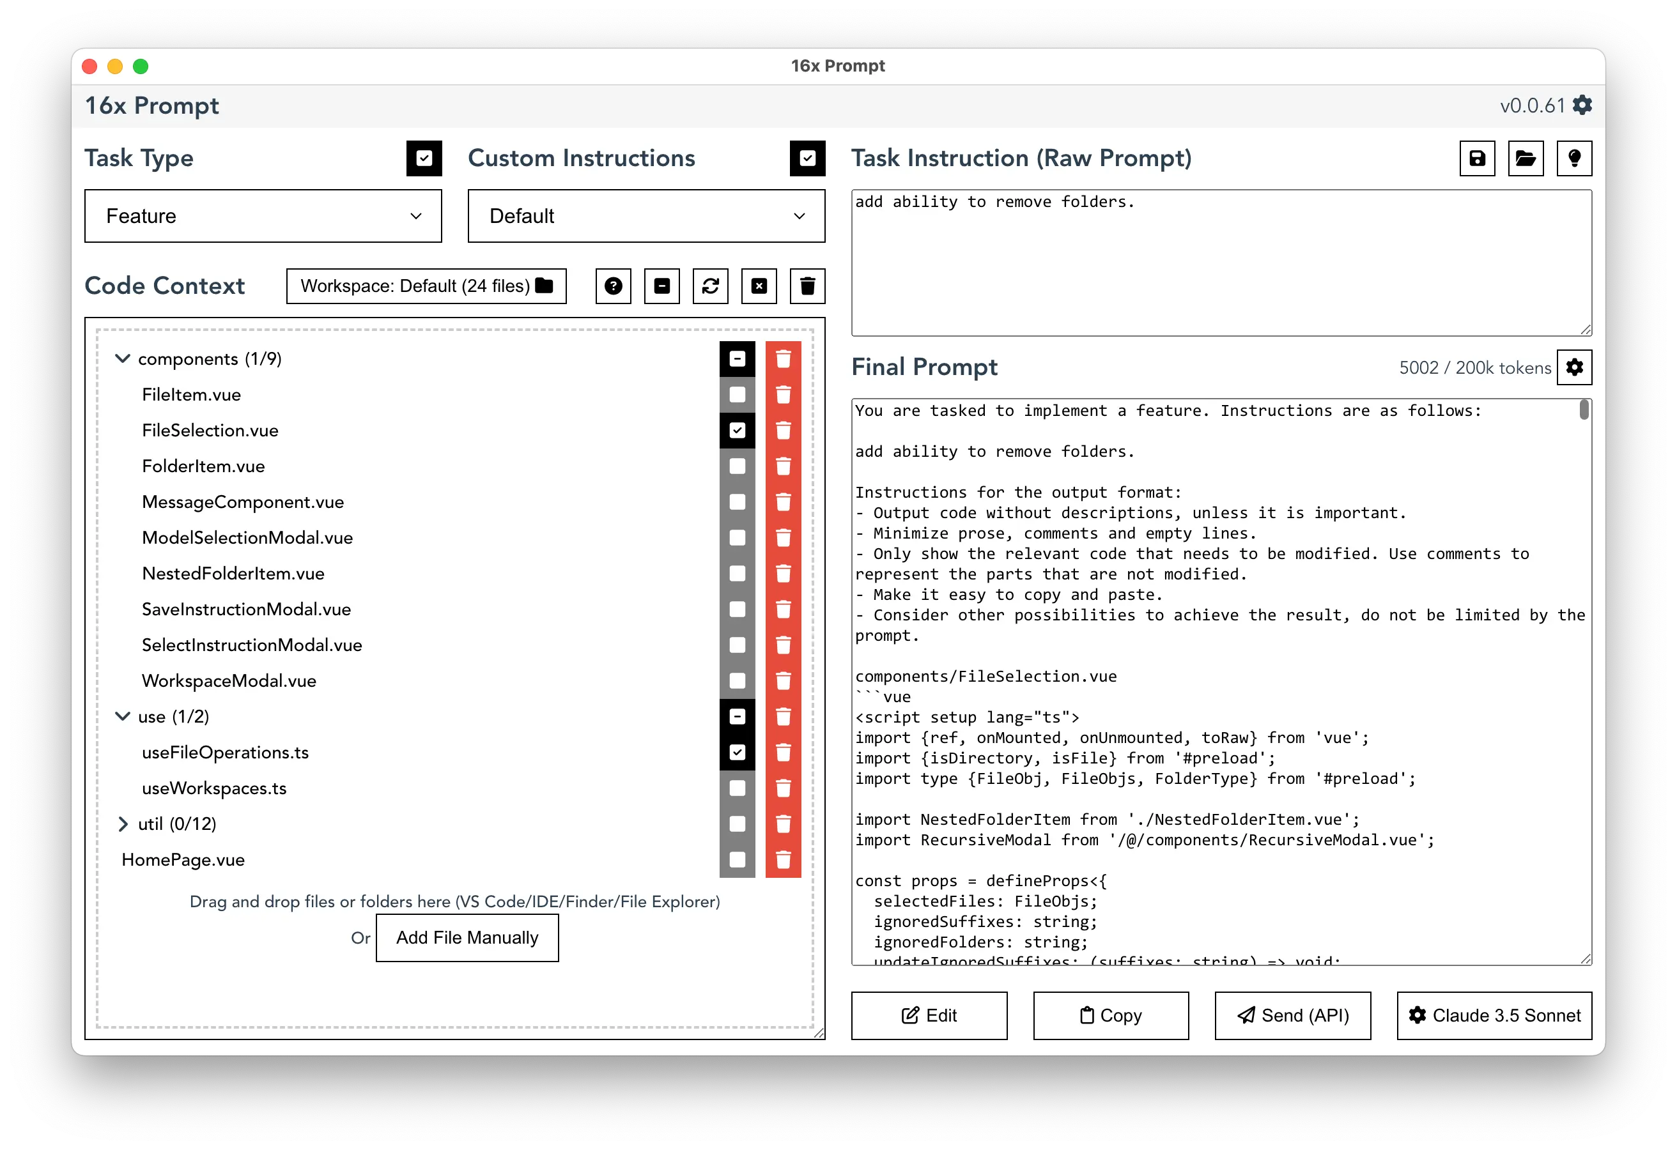Remove useWorkspaces.ts using red trash icon
This screenshot has height=1150, width=1677.
[x=783, y=788]
